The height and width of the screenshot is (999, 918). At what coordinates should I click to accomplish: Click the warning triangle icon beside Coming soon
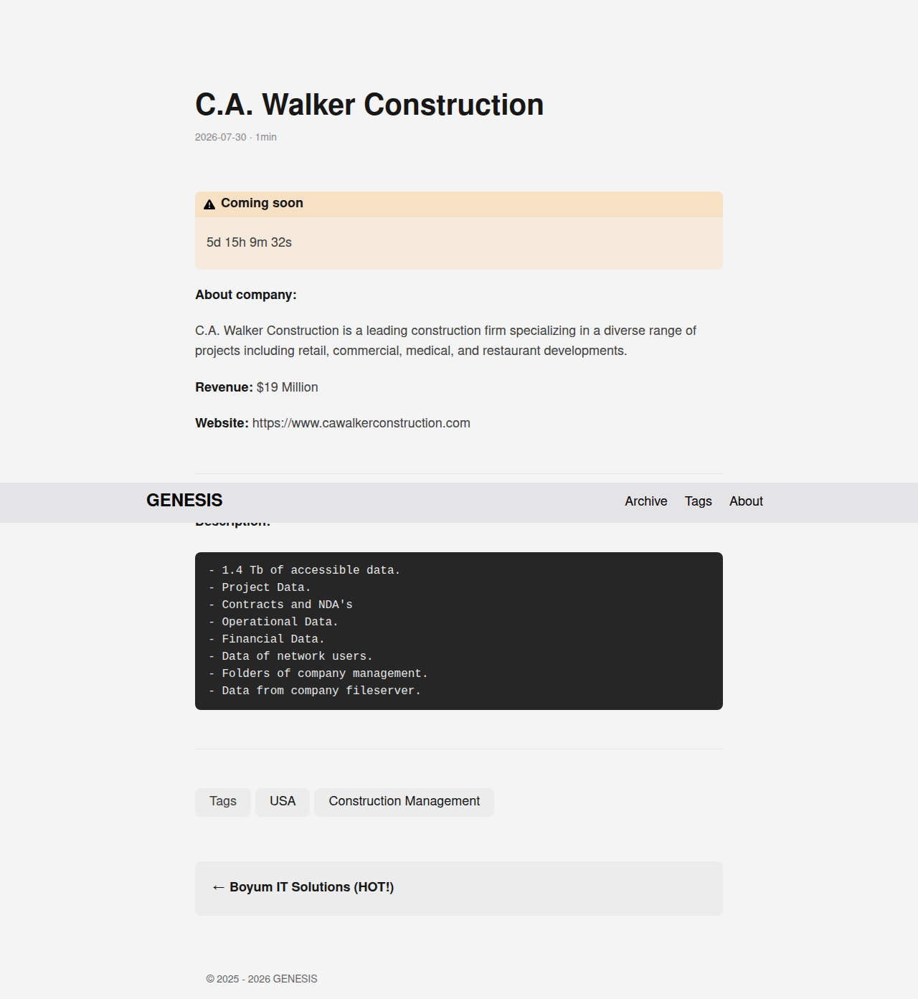[209, 204]
